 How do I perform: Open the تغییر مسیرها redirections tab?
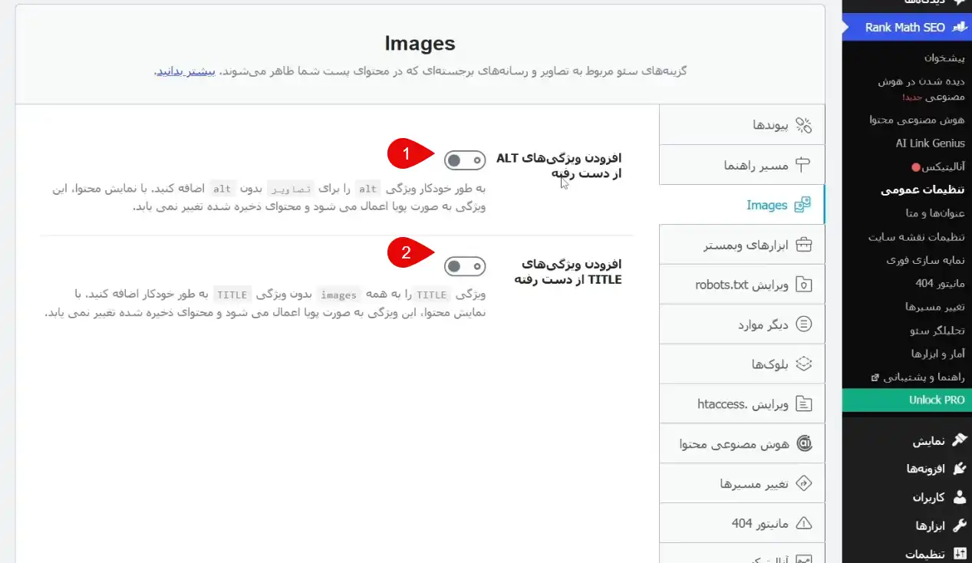(742, 483)
